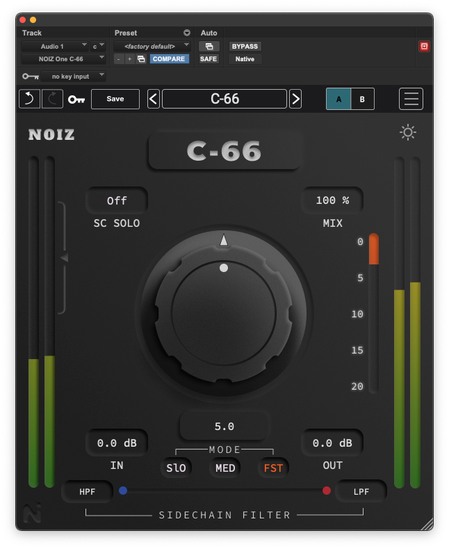This screenshot has height=549, width=449.
Task: Click the Save button
Action: pyautogui.click(x=115, y=99)
